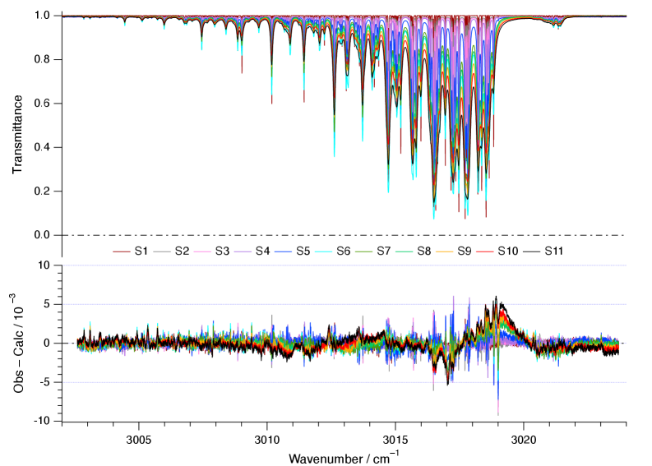Click the red S10 line swatch
The image size is (652, 466).
(486, 251)
